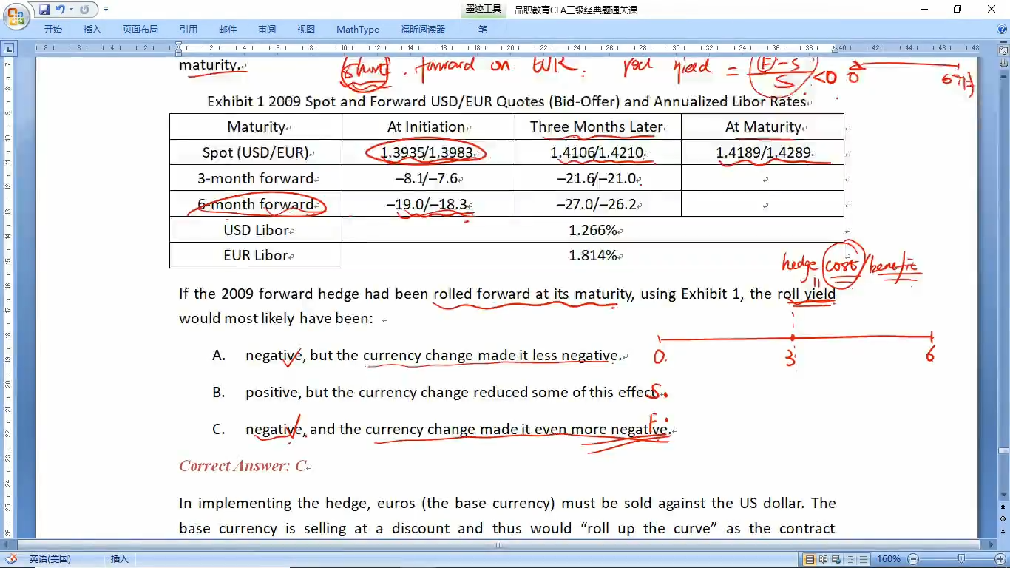This screenshot has height=568, width=1010.
Task: Click the 1.4189/1.4289 table cell
Action: tap(762, 153)
